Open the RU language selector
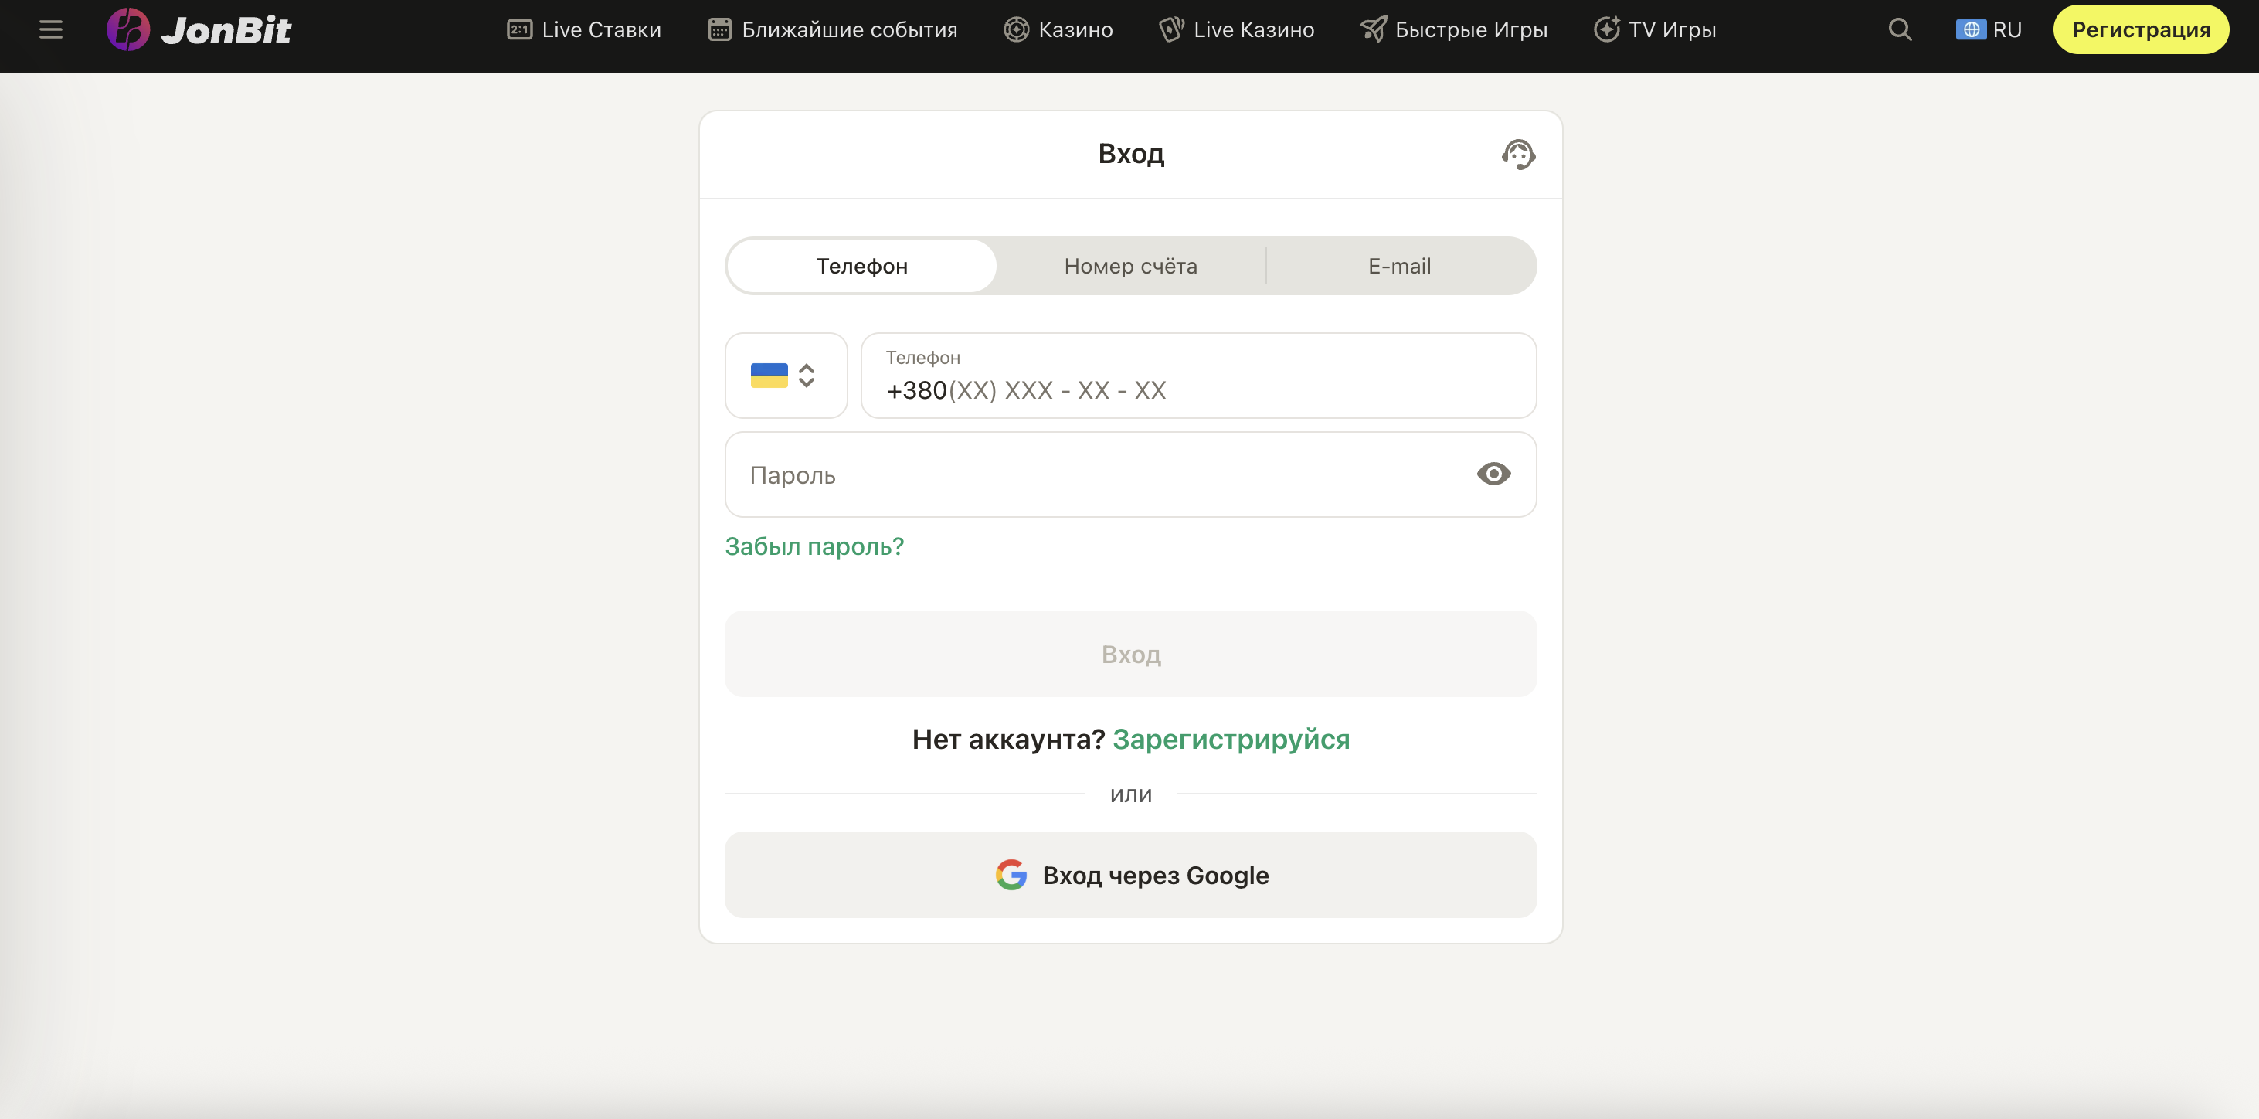The image size is (2259, 1119). click(x=1989, y=29)
